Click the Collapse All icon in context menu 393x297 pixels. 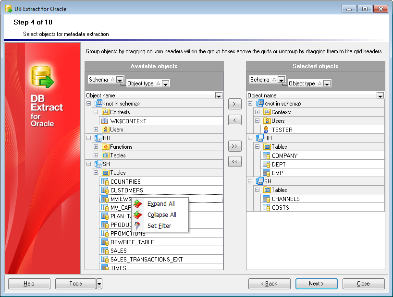pos(137,214)
